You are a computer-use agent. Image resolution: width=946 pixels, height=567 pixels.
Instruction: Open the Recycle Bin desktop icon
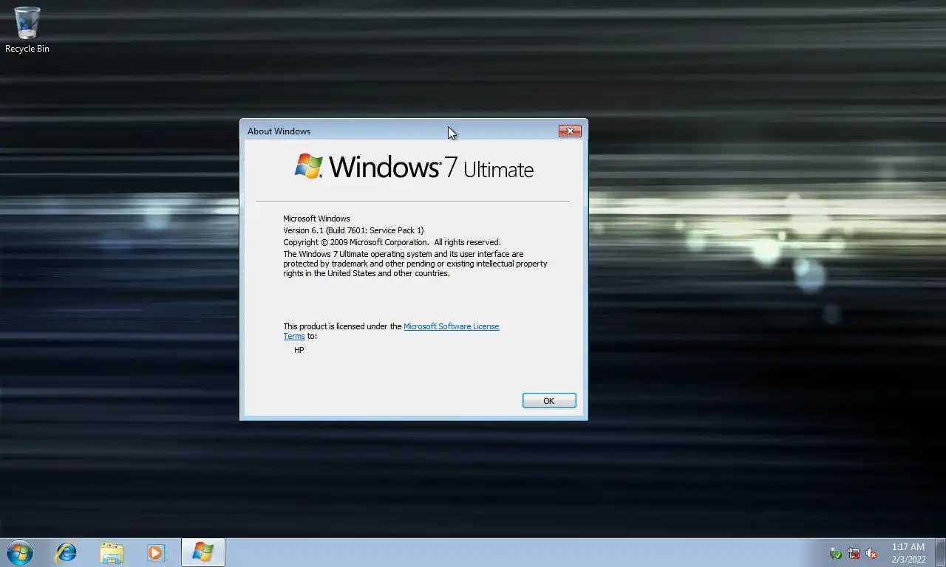(27, 30)
